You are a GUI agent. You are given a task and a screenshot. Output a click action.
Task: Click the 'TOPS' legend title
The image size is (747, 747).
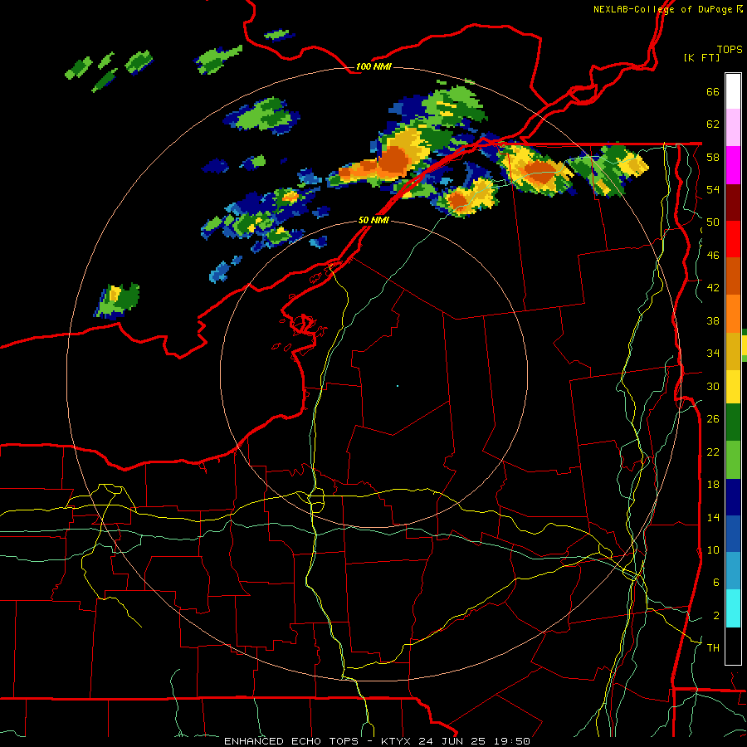pyautogui.click(x=730, y=49)
